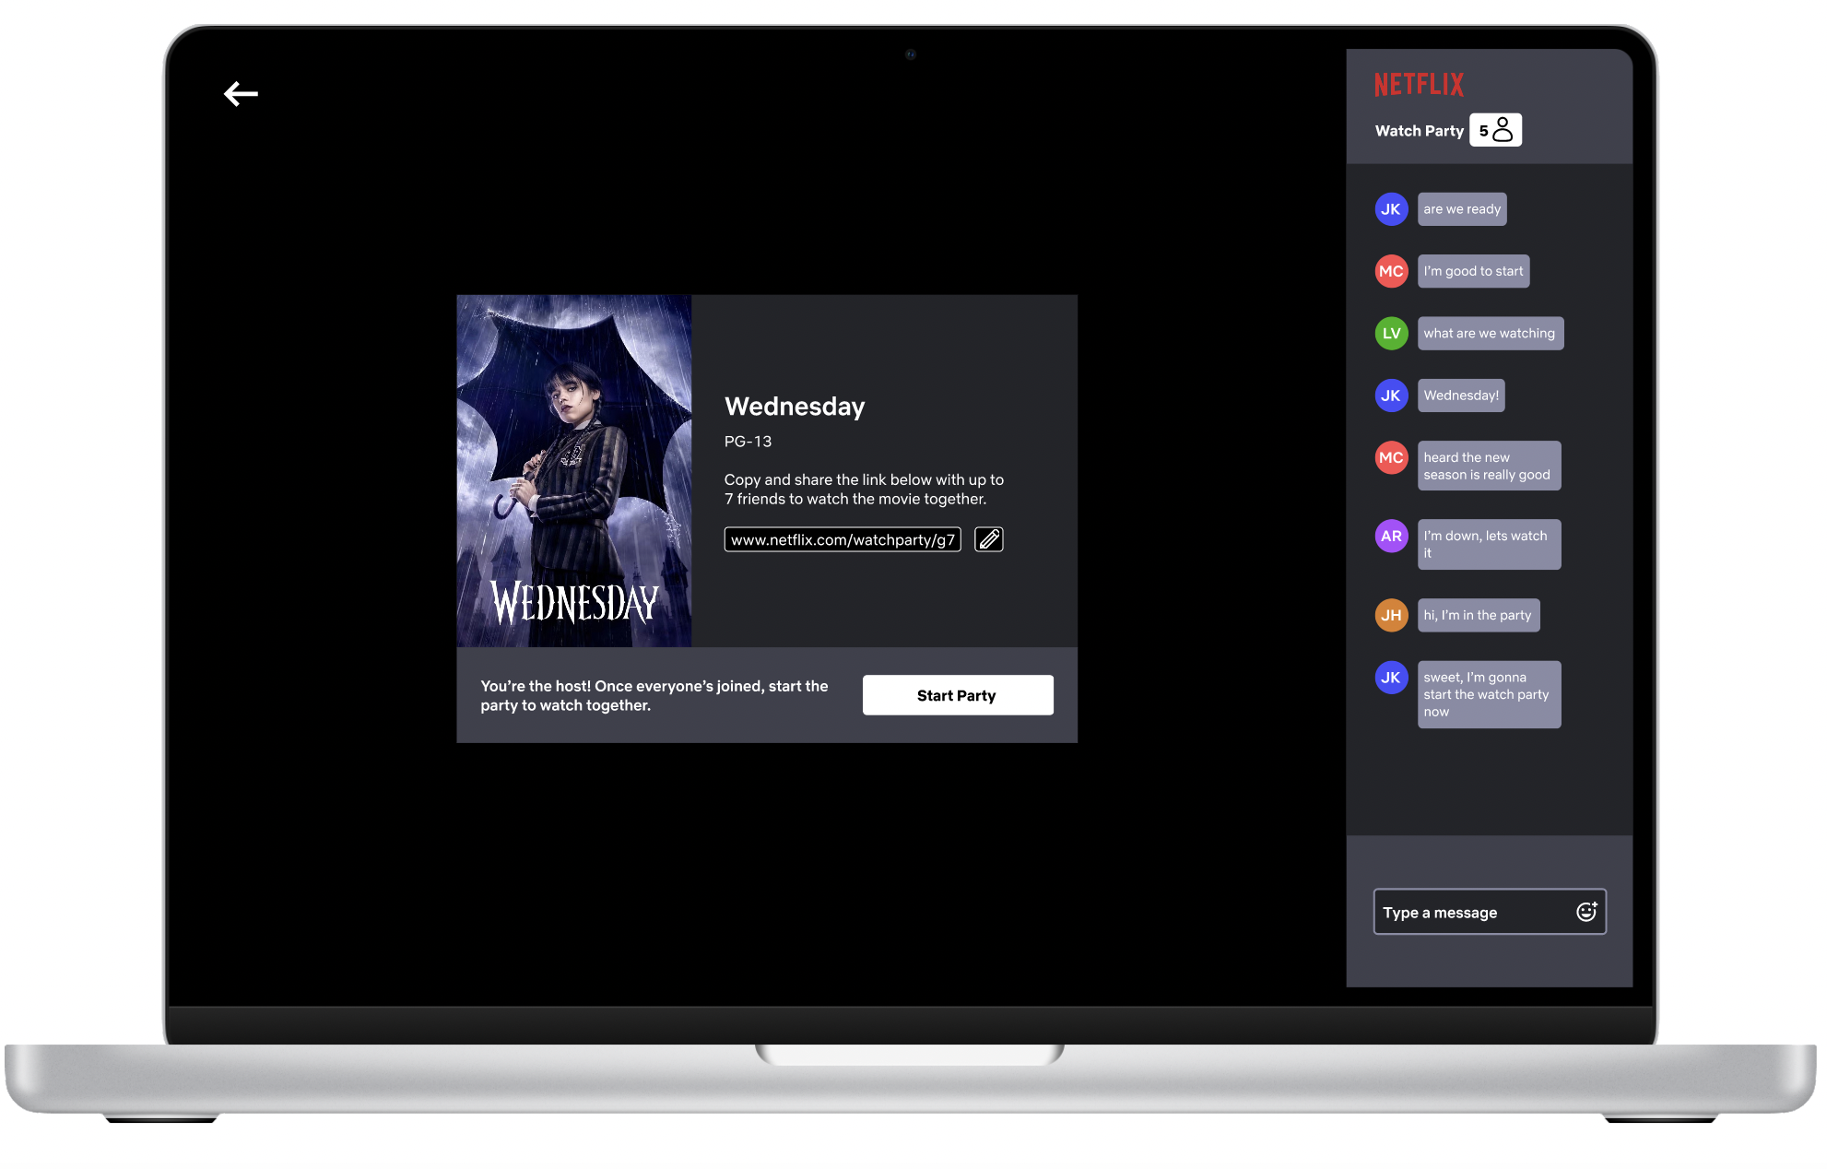This screenshot has height=1169, width=1827.
Task: Click the back arrow icon
Action: pyautogui.click(x=241, y=94)
